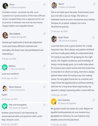
Task: Click Veer Vasishta's yellow V avatar
Action: coord(54,102)
